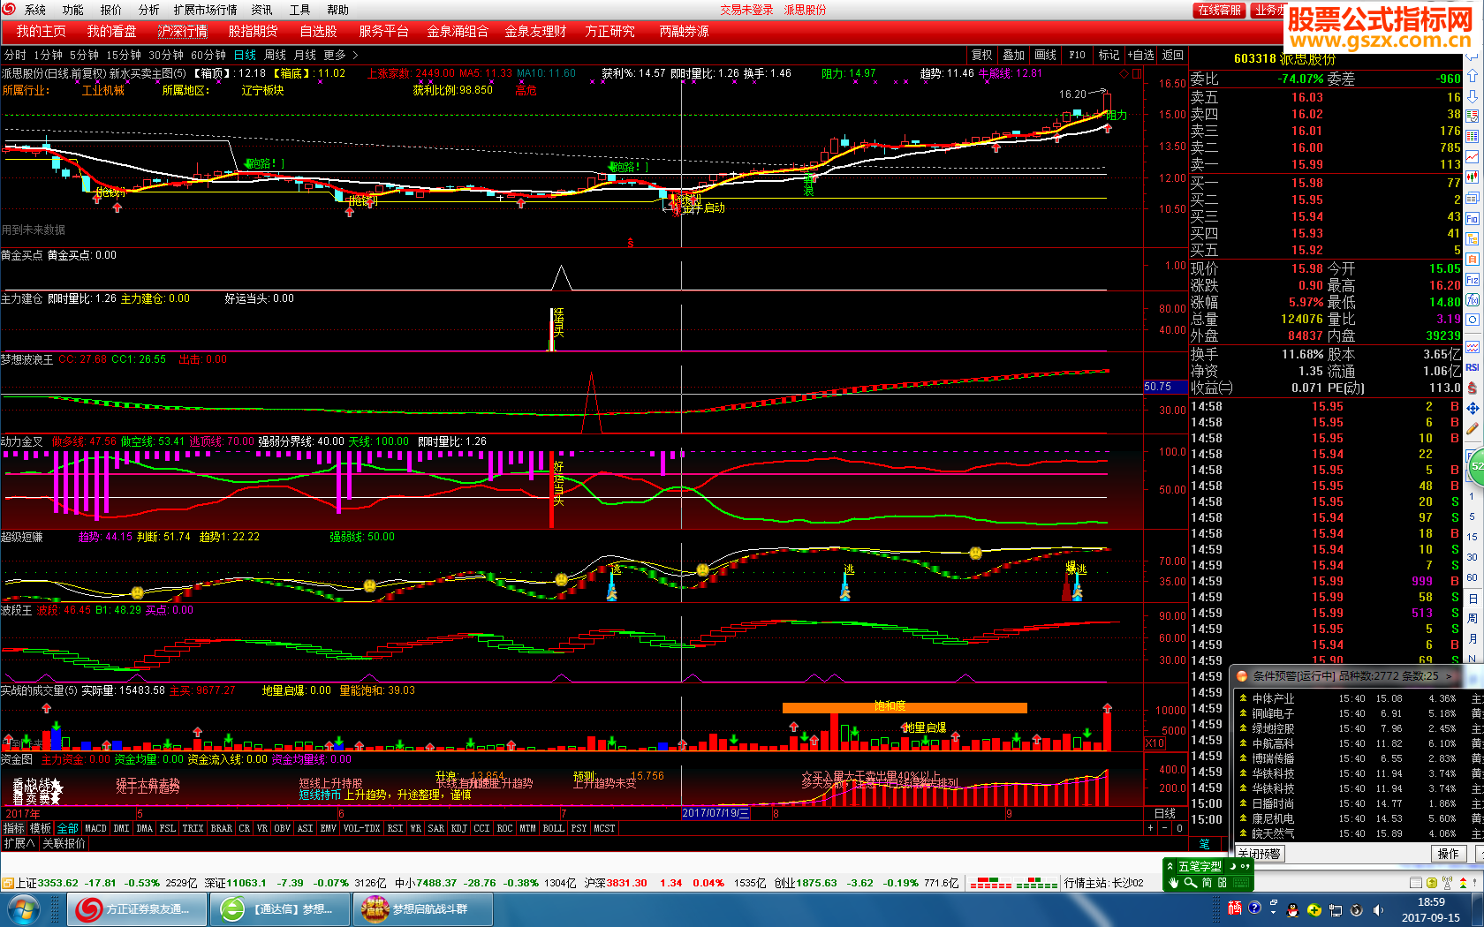Select the MACD indicator tab
Image resolution: width=1484 pixels, height=927 pixels.
pyautogui.click(x=95, y=828)
